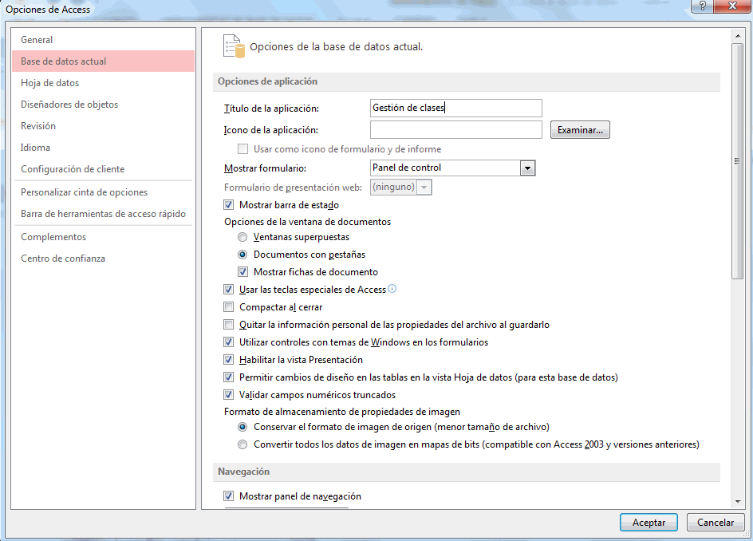Toggle 'Mostrar barra de estado' checkbox
This screenshot has height=541, width=753.
click(x=229, y=205)
